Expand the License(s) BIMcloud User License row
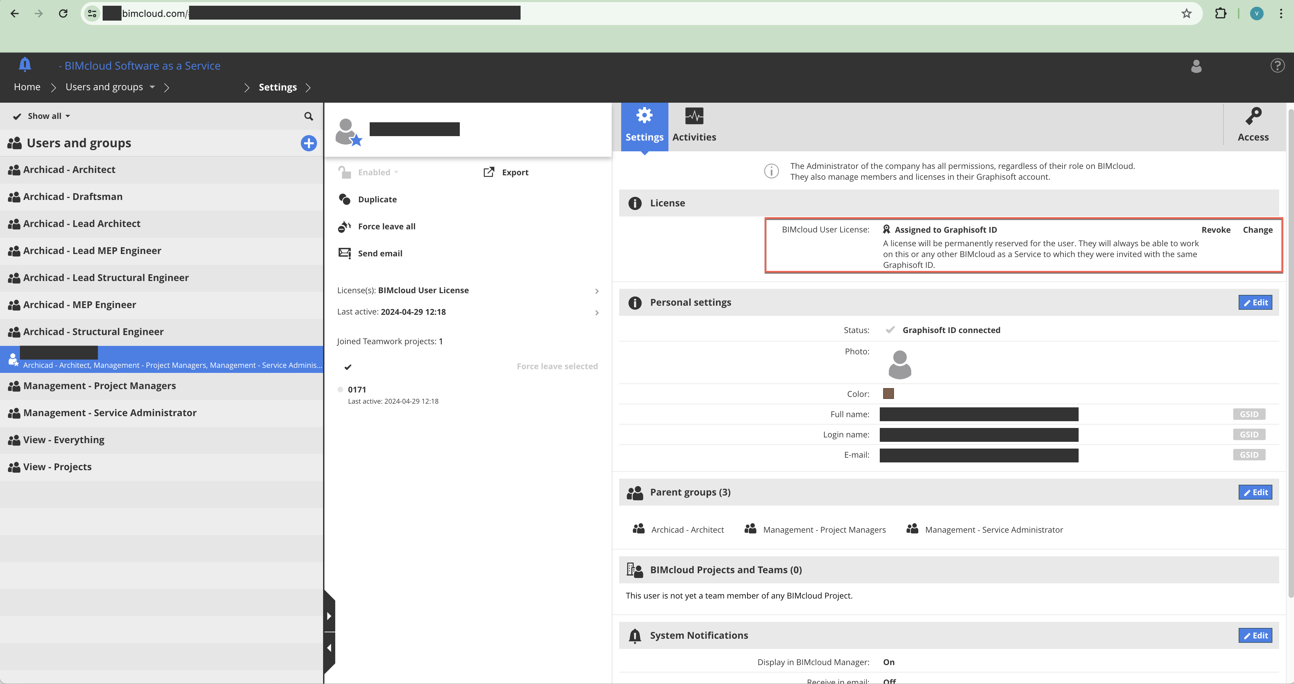This screenshot has height=684, width=1294. point(468,290)
